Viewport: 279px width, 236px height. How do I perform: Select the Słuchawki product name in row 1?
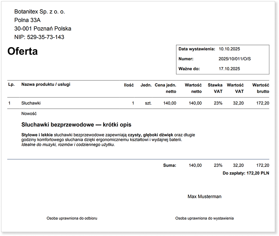tap(31, 103)
